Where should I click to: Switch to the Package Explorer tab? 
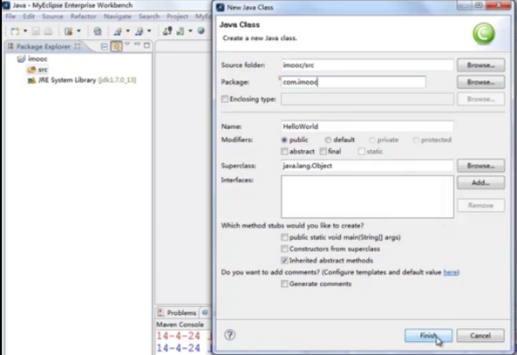pyautogui.click(x=44, y=46)
